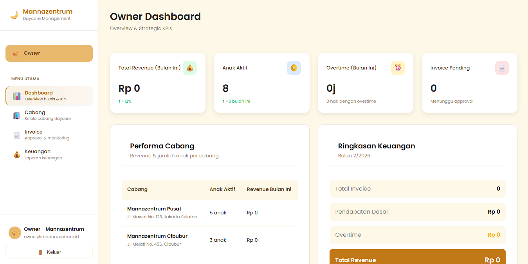Click the money bag icon on Total Revenue card

pos(190,68)
